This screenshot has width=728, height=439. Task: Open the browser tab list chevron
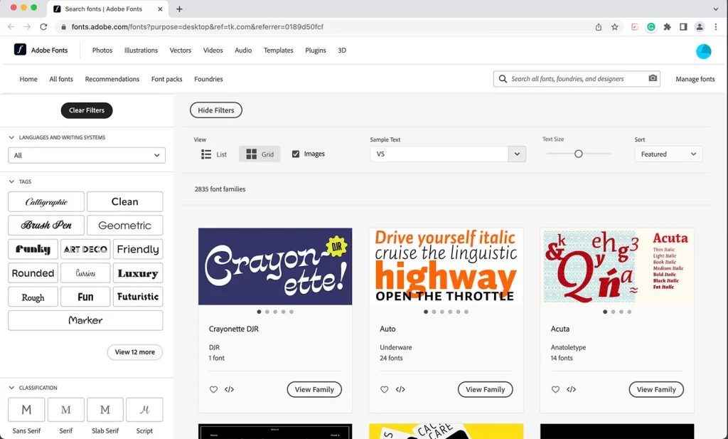click(x=715, y=9)
